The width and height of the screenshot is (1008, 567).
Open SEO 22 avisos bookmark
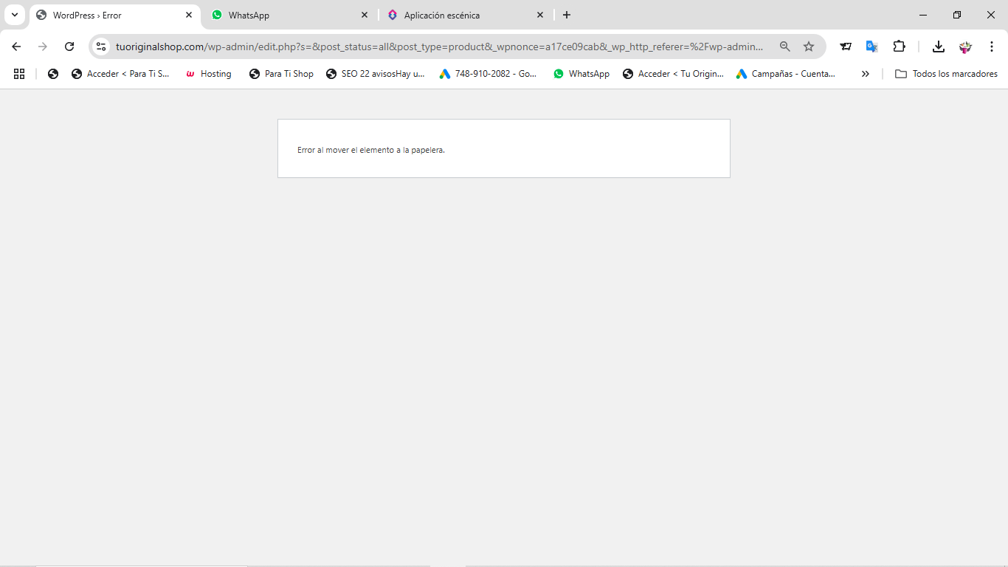pyautogui.click(x=376, y=74)
